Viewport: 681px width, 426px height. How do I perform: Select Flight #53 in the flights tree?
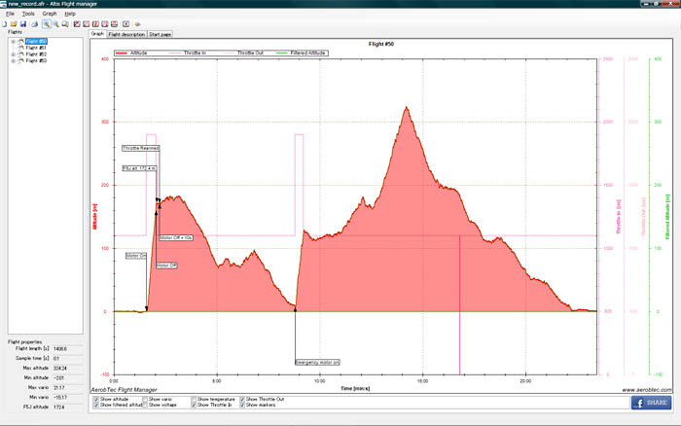36,61
